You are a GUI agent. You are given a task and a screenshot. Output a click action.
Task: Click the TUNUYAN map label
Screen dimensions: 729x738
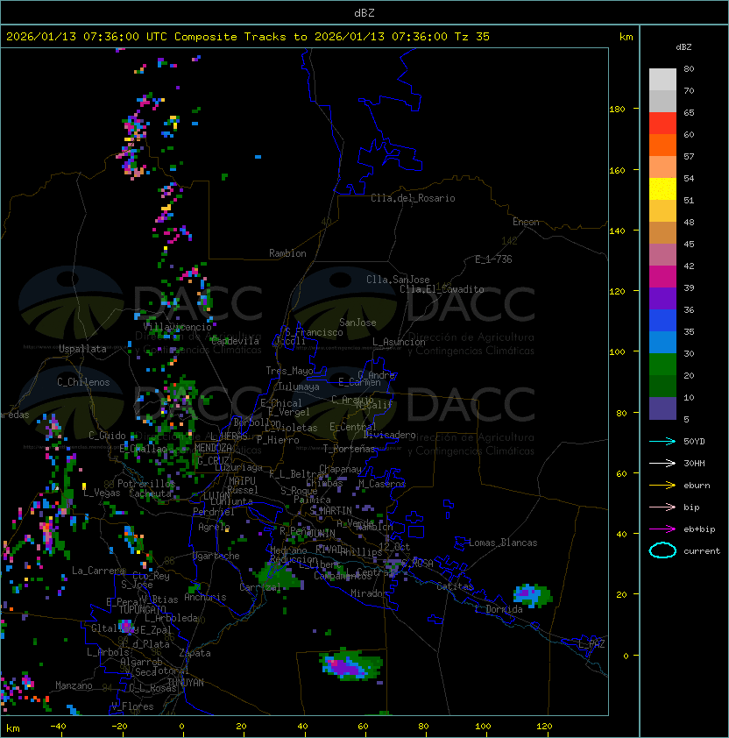coord(186,683)
